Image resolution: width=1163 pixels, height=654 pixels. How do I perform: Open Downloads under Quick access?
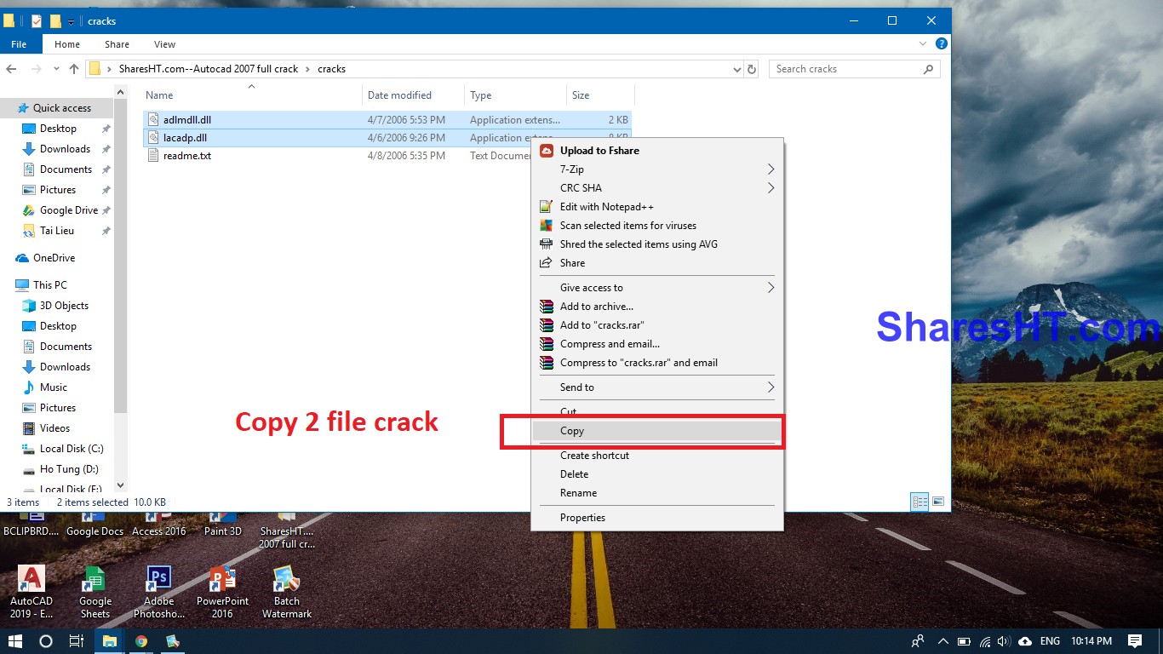(65, 149)
